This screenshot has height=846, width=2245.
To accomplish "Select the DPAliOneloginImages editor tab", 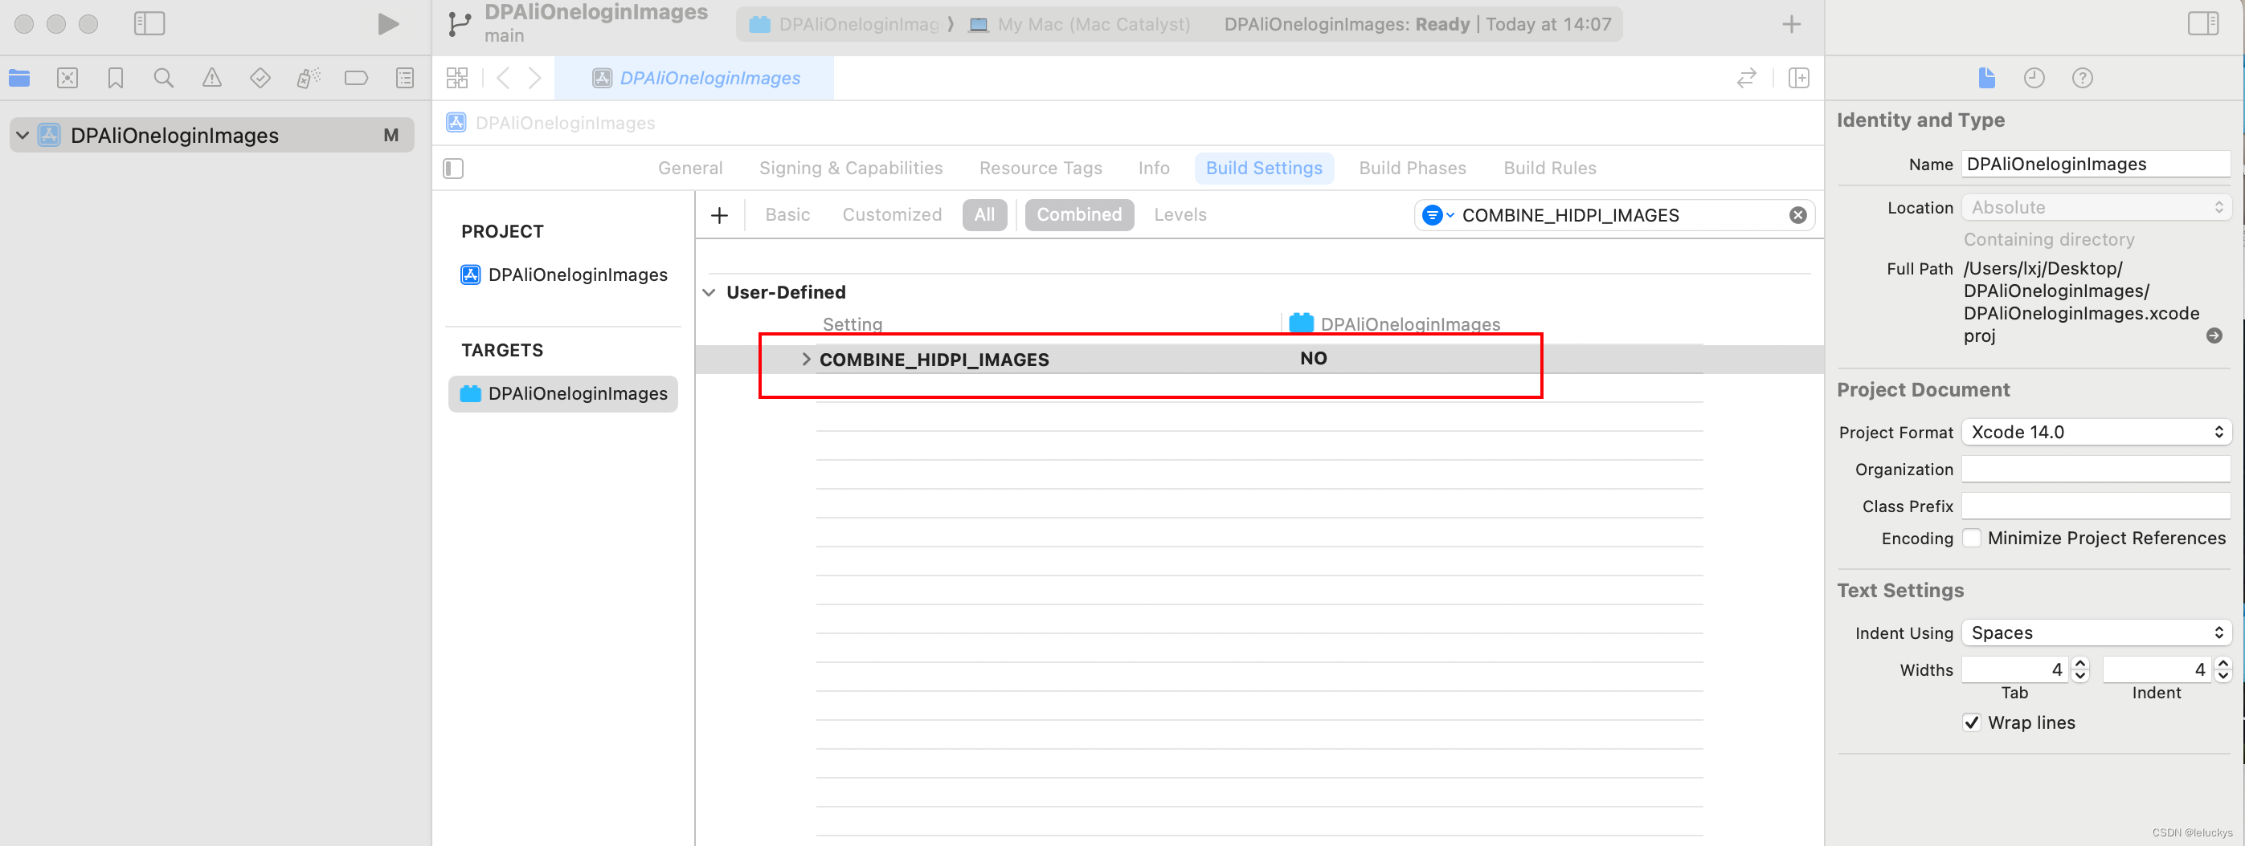I will pyautogui.click(x=693, y=79).
